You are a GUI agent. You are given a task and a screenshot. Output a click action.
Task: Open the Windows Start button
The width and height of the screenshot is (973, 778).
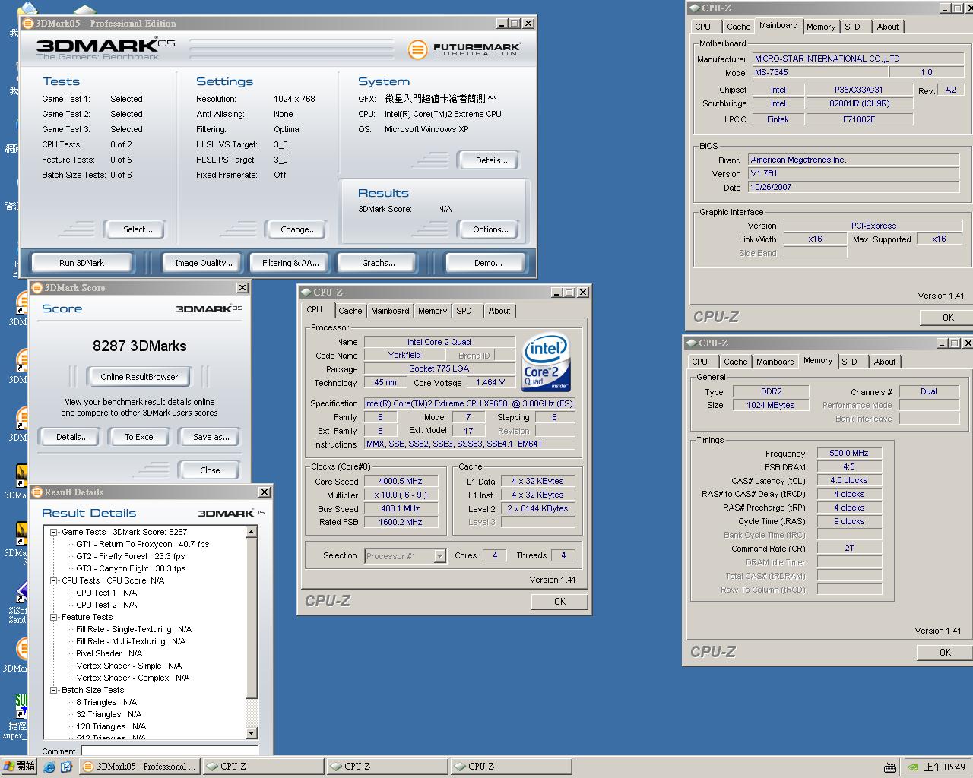click(19, 766)
